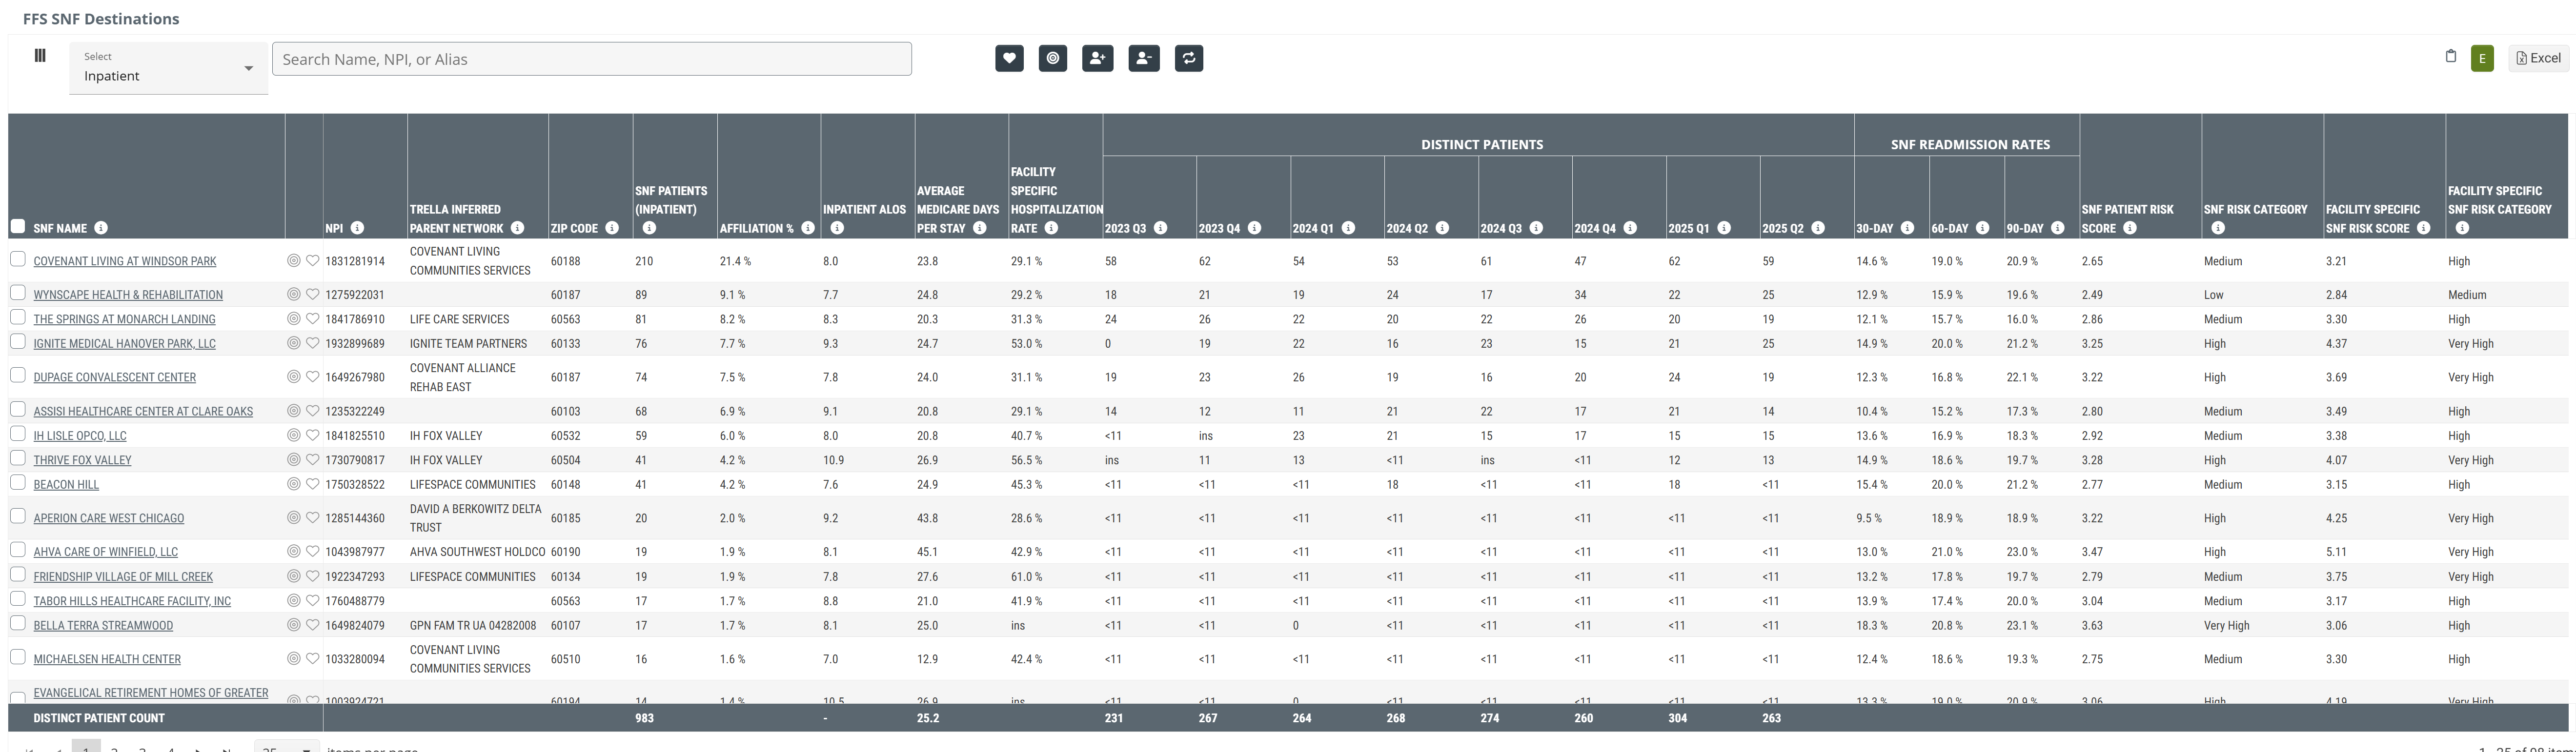Open The Springs at Monarch Landing link

[124, 320]
